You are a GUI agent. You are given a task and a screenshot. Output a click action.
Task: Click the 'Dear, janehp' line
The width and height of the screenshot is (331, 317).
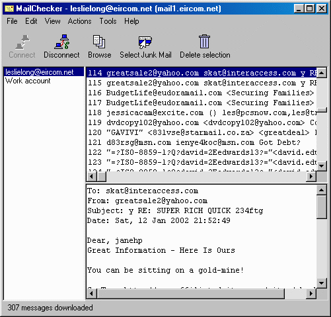pos(115,240)
